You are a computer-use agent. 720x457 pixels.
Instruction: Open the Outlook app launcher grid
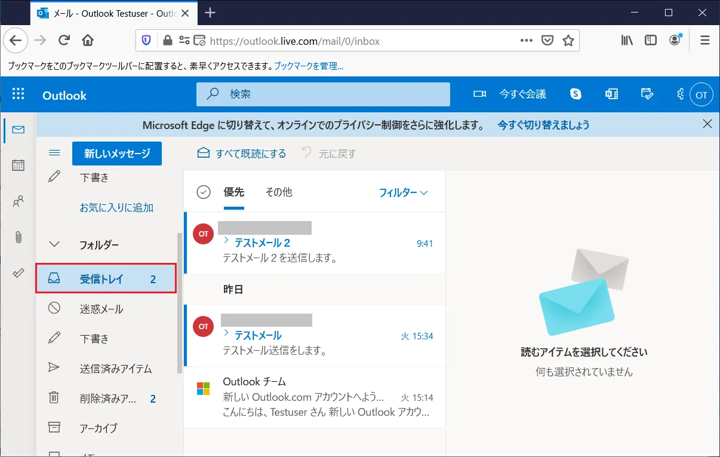tap(19, 94)
